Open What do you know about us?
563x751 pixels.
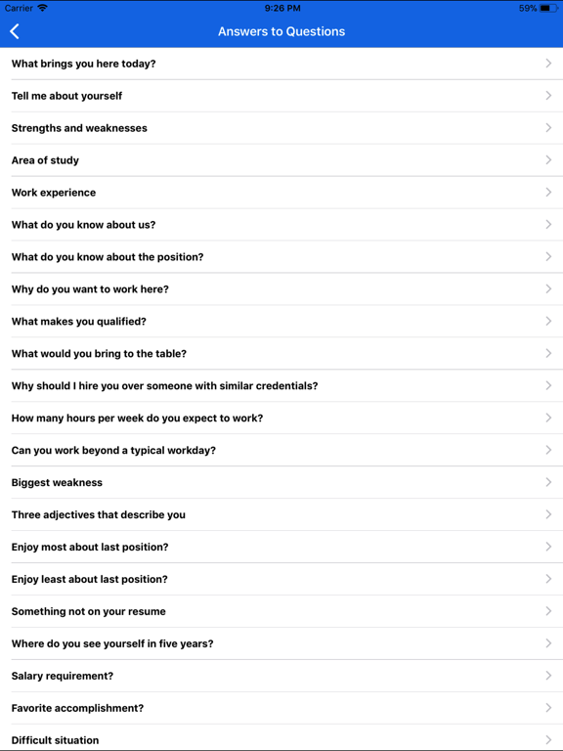281,224
